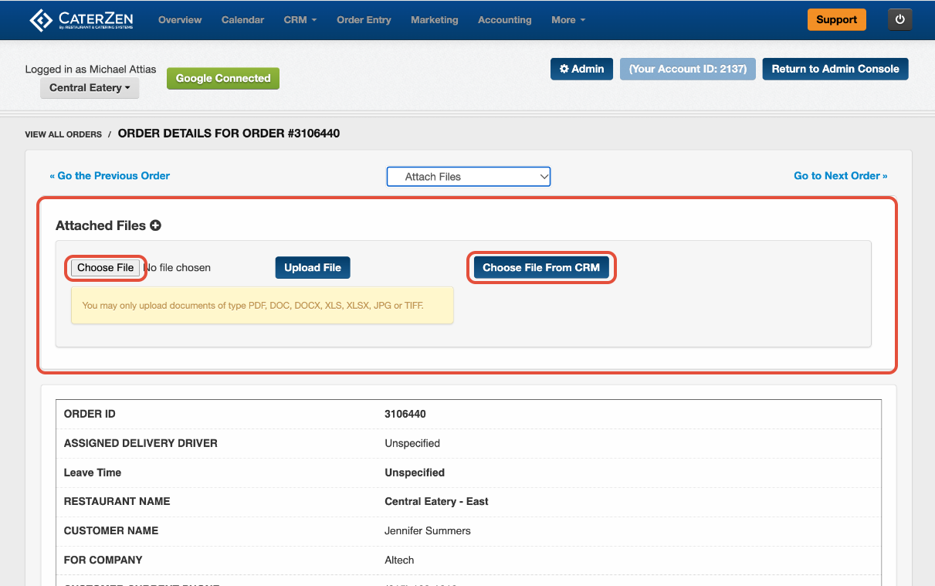Click the Central Eatery - East value
Viewport: 935px width, 586px height.
(x=436, y=501)
